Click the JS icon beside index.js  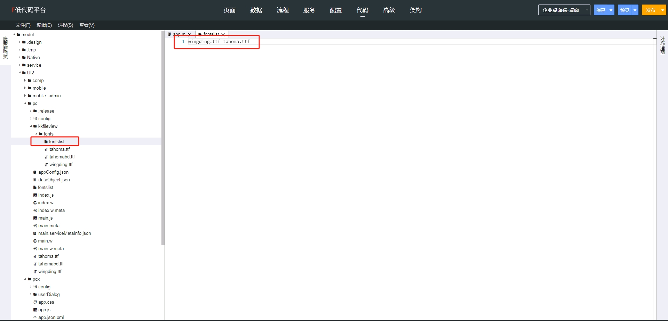pos(35,195)
